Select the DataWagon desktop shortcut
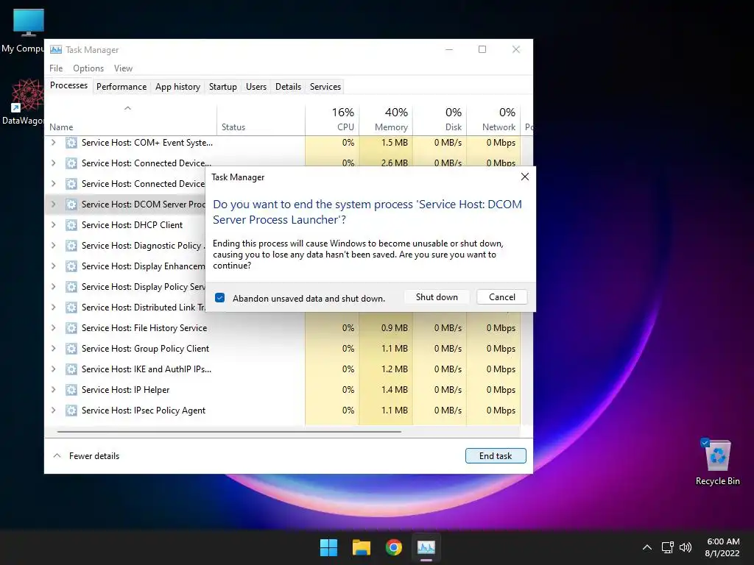 (x=23, y=102)
